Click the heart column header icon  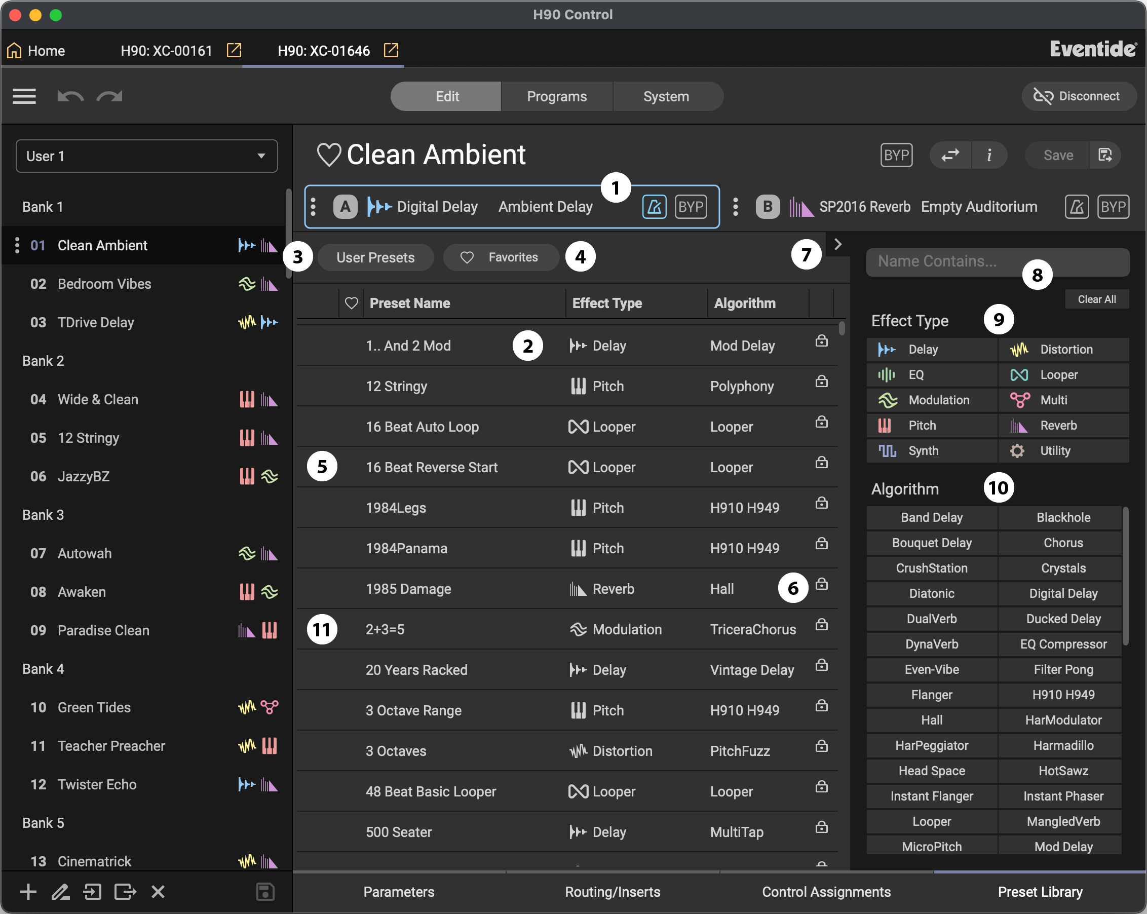tap(351, 303)
